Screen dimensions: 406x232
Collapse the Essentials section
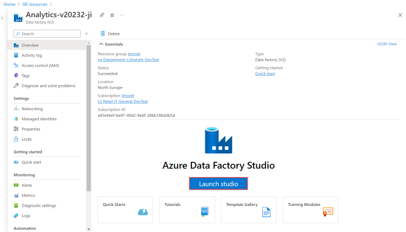click(x=101, y=44)
